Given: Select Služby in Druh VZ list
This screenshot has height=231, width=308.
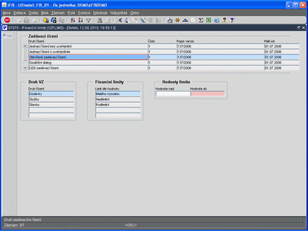Looking at the screenshot, I should coord(51,99).
